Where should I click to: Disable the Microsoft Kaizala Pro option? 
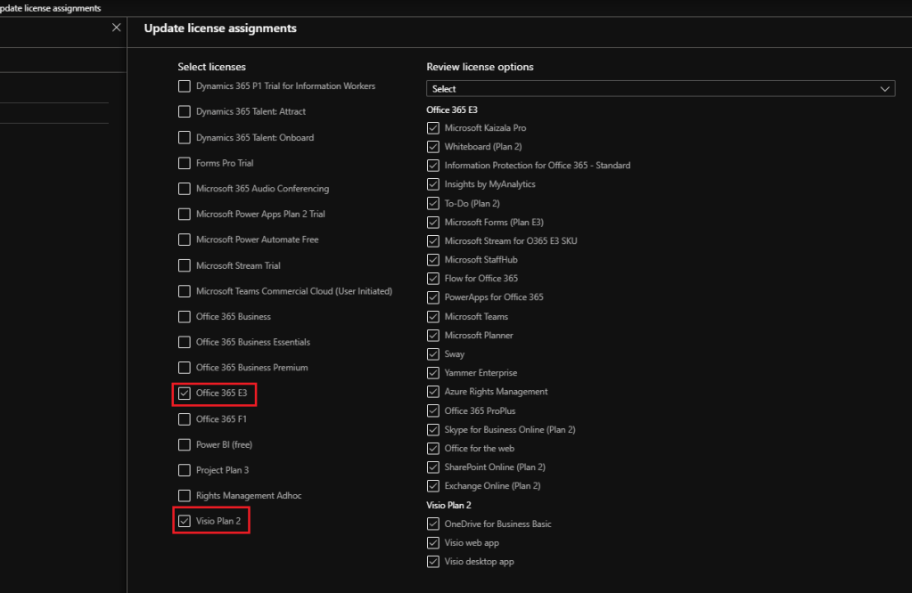coord(433,128)
